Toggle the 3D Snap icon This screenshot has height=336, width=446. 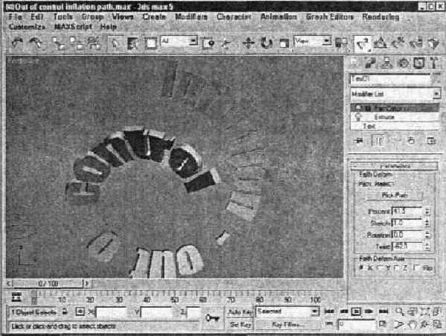pyautogui.click(x=362, y=43)
